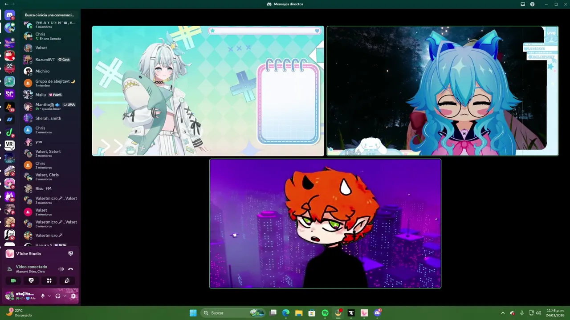Open taskbar volume control
570x320 pixels.
(538, 313)
